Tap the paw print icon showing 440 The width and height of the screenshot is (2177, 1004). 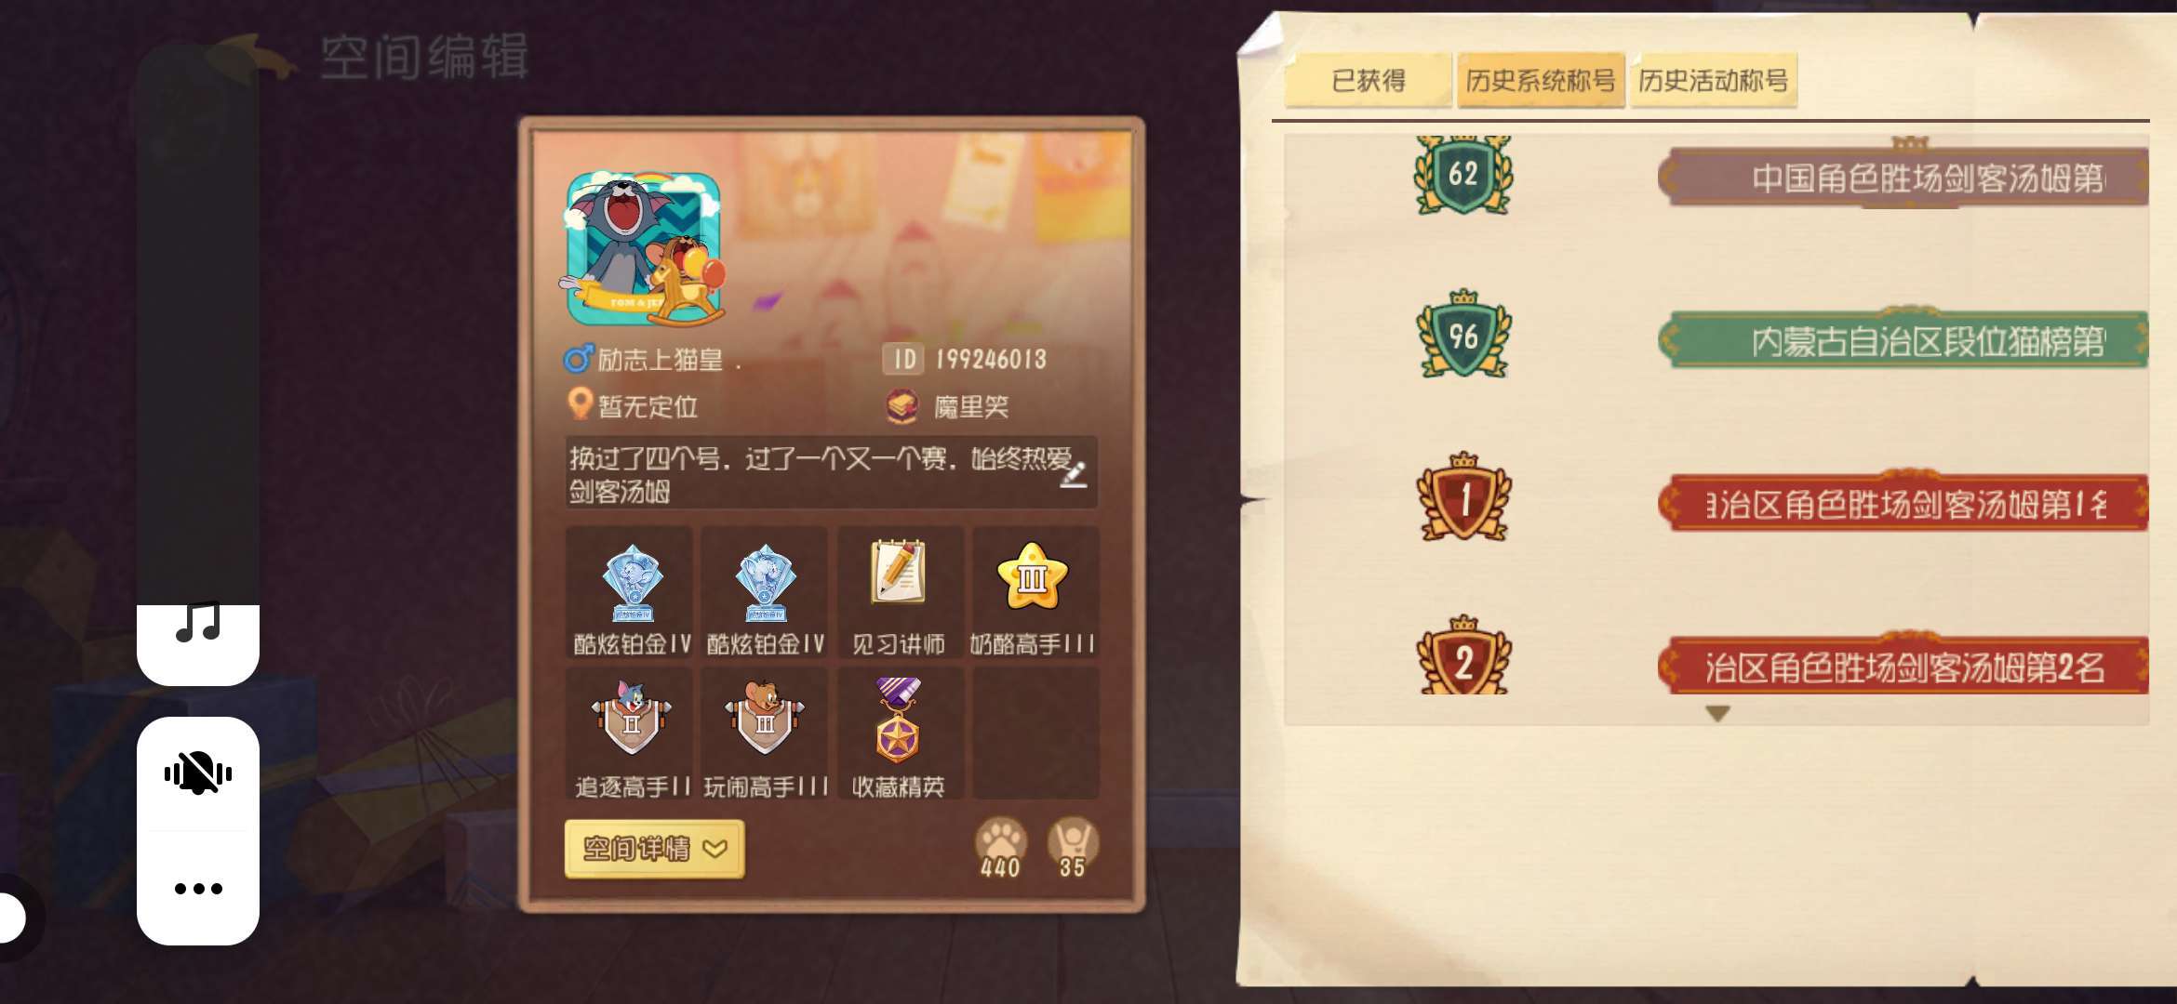pyautogui.click(x=1001, y=848)
